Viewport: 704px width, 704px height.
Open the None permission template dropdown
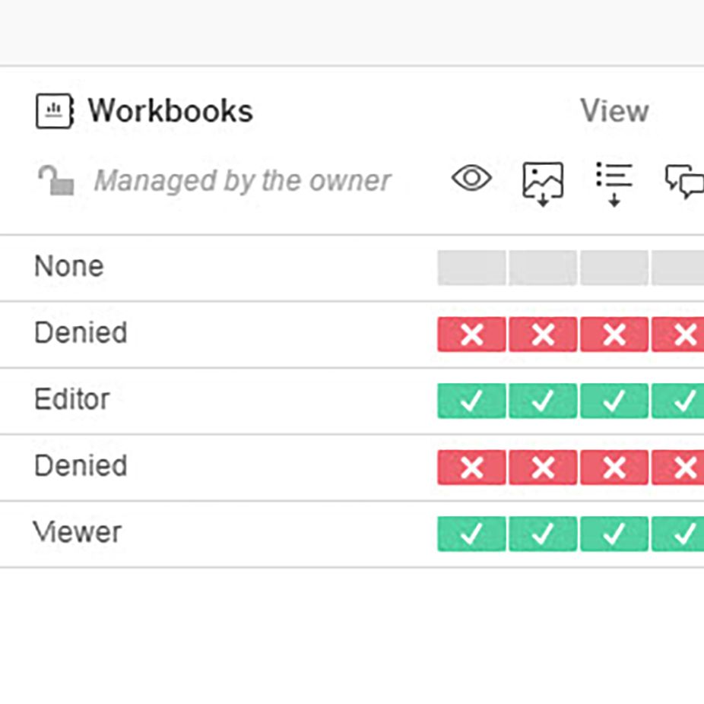(69, 267)
